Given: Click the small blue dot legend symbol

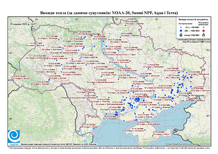Looking at the screenshot, I should tap(181, 28).
